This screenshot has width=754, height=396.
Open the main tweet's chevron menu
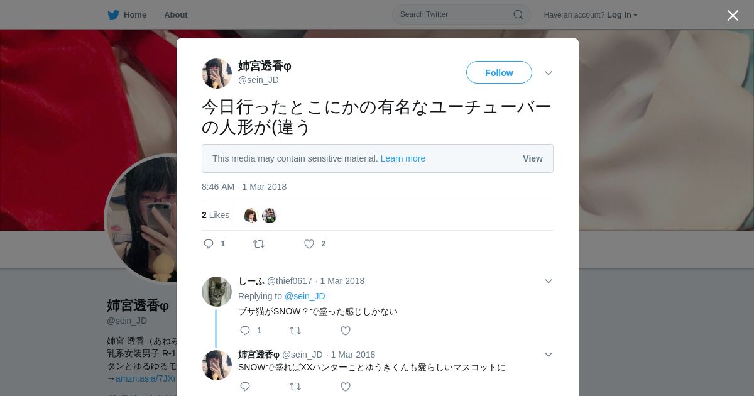tap(549, 73)
